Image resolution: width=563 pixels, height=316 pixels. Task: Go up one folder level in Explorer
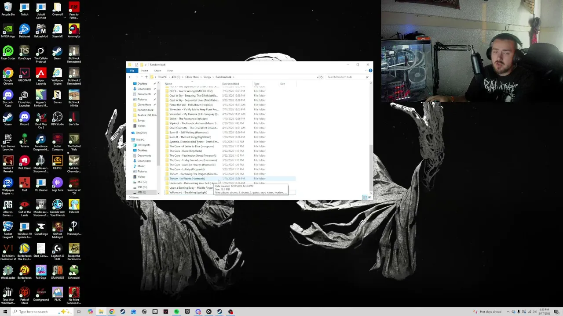click(x=146, y=77)
